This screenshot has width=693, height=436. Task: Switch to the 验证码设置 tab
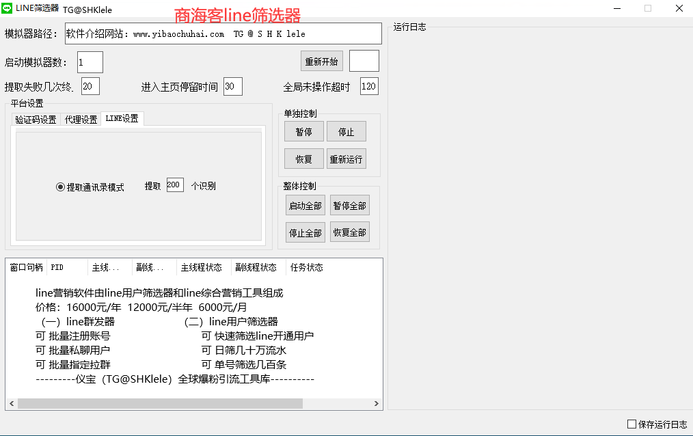pyautogui.click(x=36, y=120)
